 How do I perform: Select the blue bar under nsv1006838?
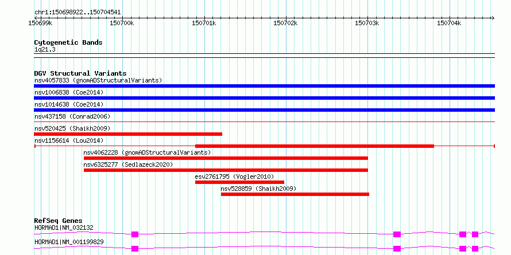pyautogui.click(x=264, y=98)
